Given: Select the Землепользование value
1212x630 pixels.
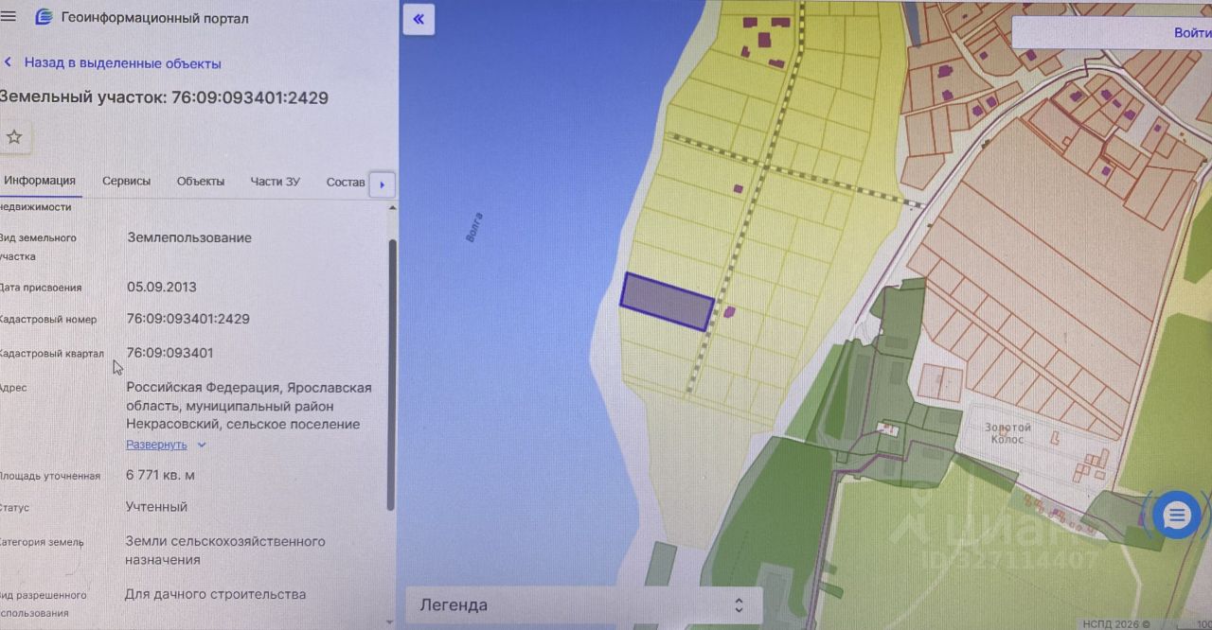Looking at the screenshot, I should [189, 237].
